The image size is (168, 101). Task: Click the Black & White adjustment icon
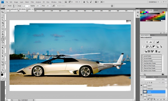(x=154, y=47)
